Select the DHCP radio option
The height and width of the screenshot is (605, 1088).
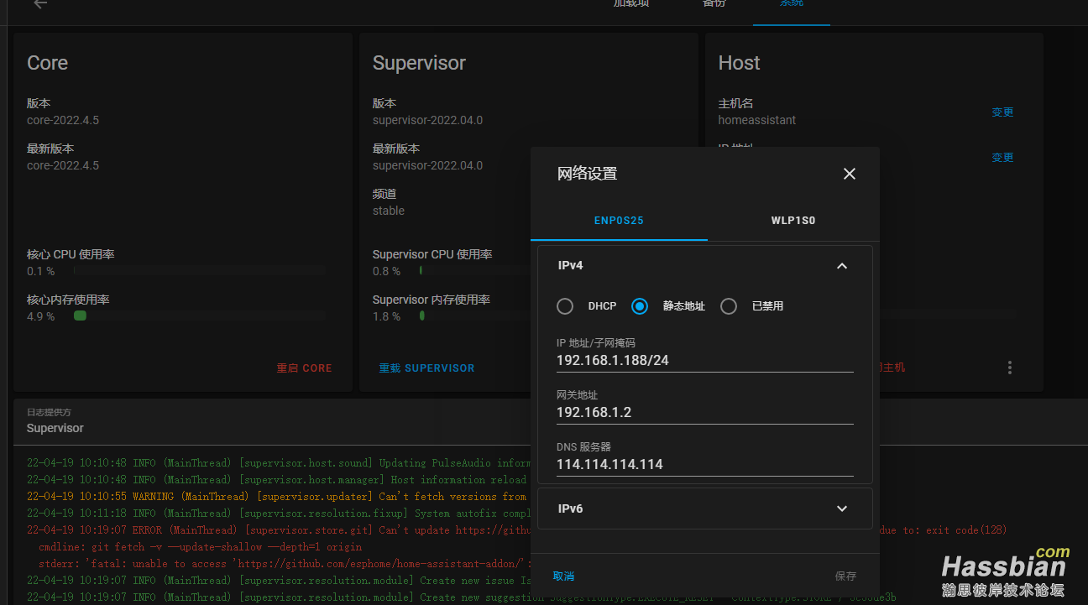[x=565, y=306]
